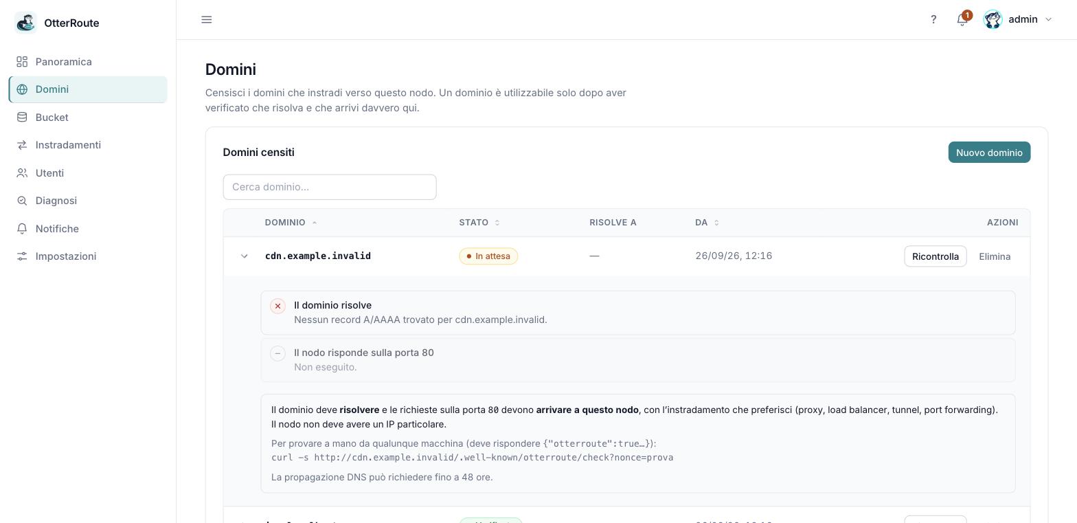Open the Bucket section
The width and height of the screenshot is (1077, 523).
tap(88, 118)
